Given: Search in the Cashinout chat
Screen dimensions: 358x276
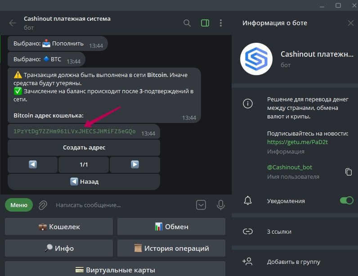Looking at the screenshot, I should (x=187, y=23).
